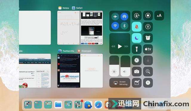Image resolution: width=191 pixels, height=111 pixels.
Task: Open the blank app card
Action: [35, 28]
